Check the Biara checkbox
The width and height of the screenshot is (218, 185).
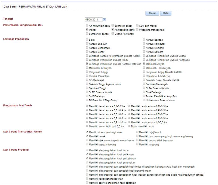87,39
